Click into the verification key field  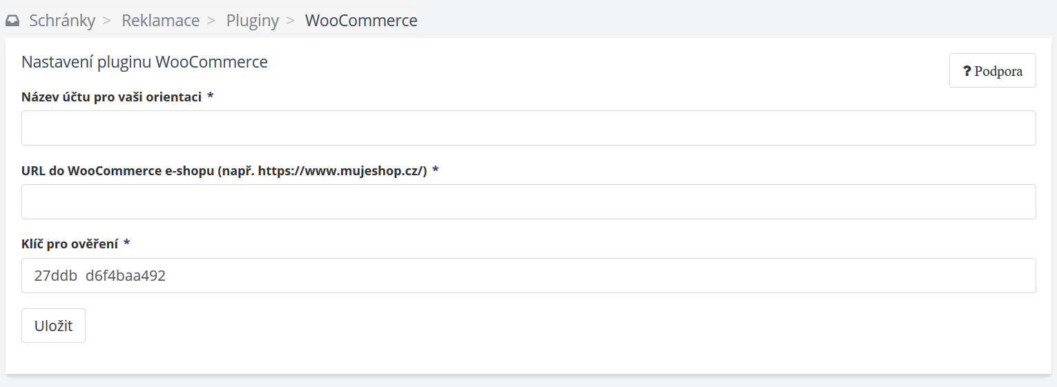click(528, 276)
